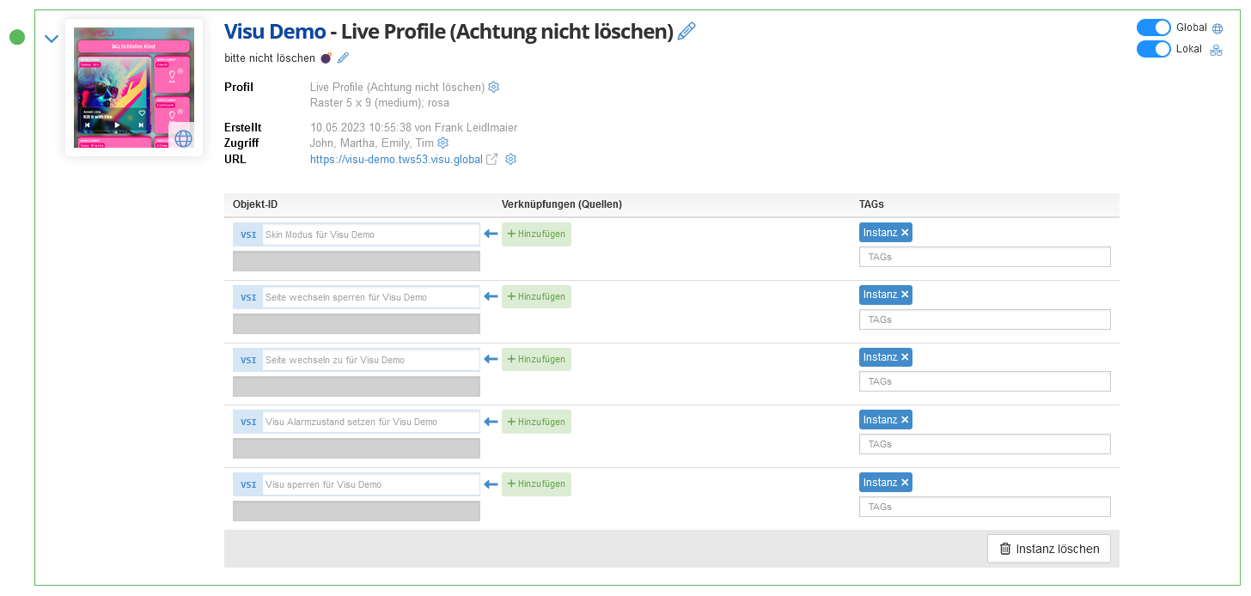Edit title with pencil icon beside Live Profile heading
This screenshot has width=1251, height=596.
click(x=687, y=32)
